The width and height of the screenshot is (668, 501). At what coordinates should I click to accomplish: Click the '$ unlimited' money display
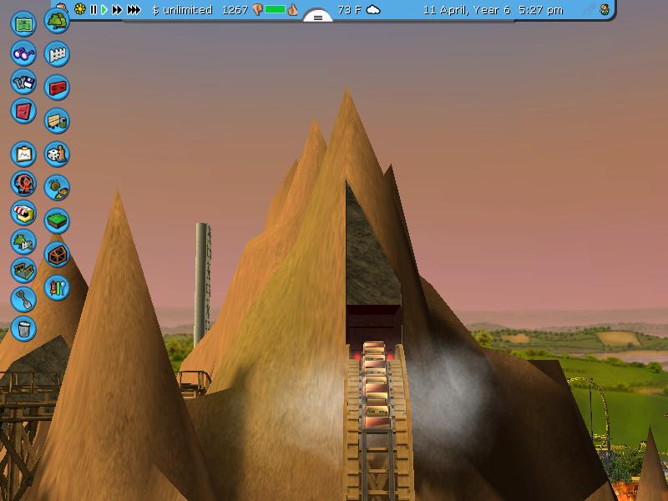click(182, 10)
